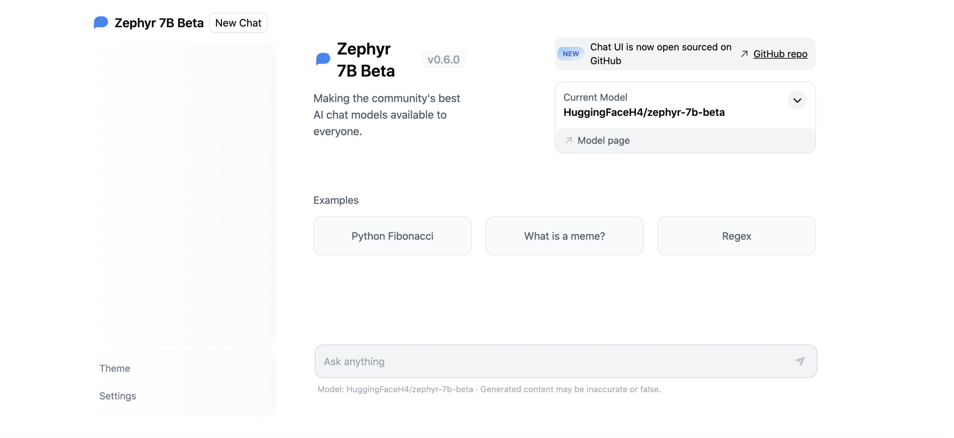Screen dimensions: 954x438
Task: Click the large Zephyr chat bubble icon
Action: (x=323, y=59)
